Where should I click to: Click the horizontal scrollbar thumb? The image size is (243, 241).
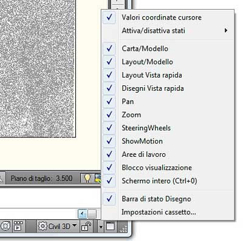pyautogui.click(x=92, y=214)
